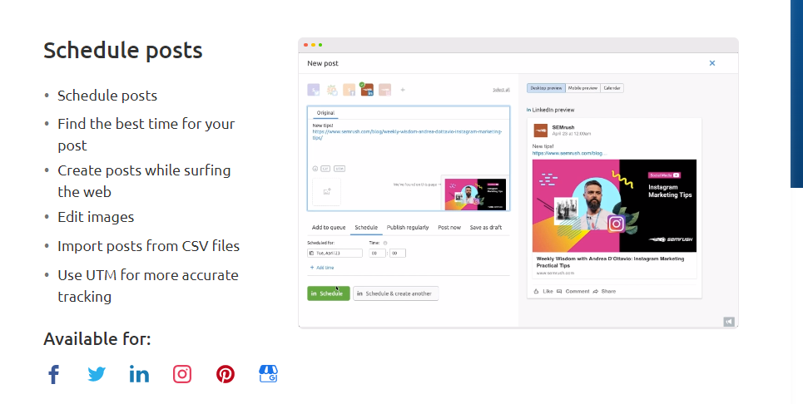This screenshot has height=404, width=803.
Task: Select the pink Instagram profile avatar
Action: 384,90
